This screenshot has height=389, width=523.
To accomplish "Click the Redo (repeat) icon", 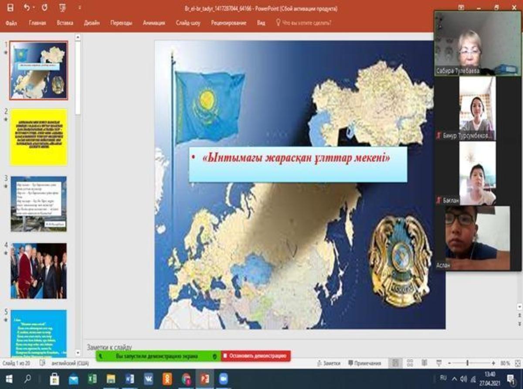I will click(44, 8).
